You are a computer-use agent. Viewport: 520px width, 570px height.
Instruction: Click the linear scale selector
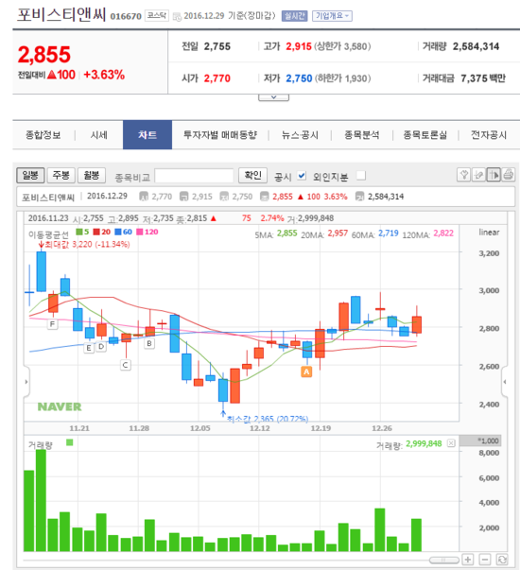(489, 233)
